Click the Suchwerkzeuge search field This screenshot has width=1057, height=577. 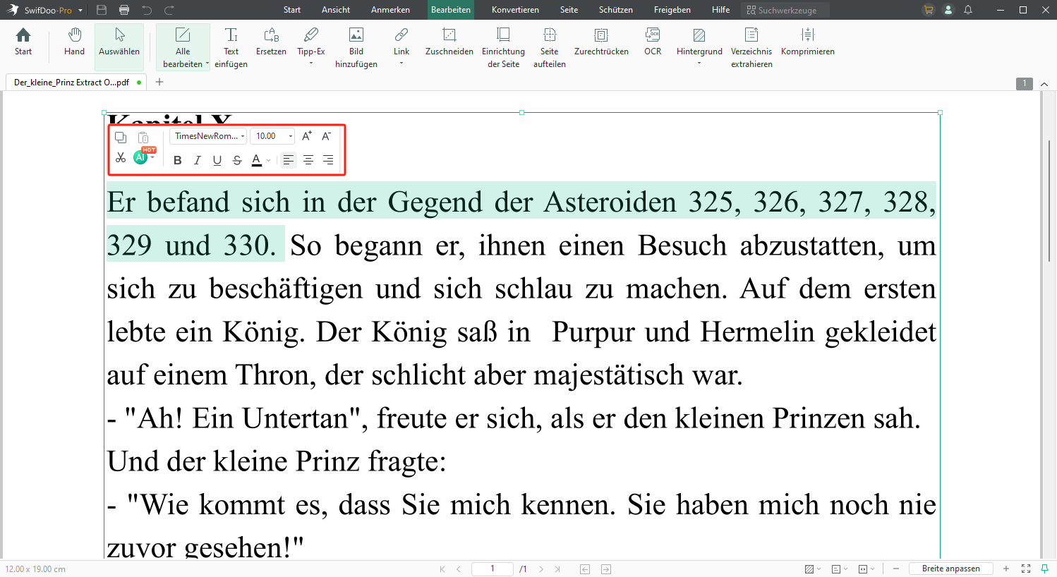click(x=785, y=10)
